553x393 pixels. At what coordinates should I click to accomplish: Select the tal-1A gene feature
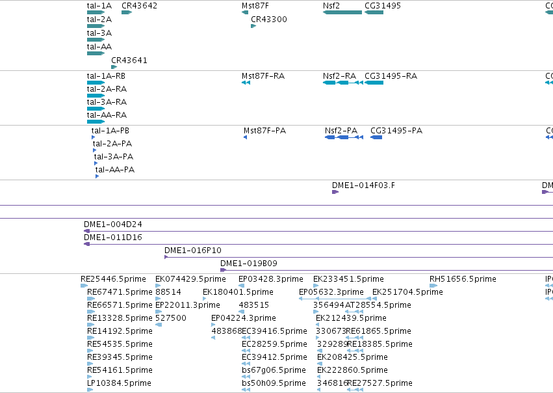96,13
